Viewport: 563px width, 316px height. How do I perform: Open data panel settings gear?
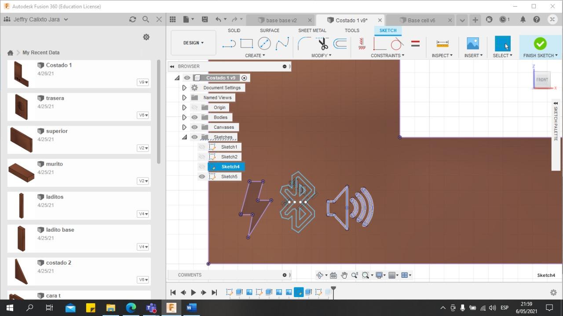pyautogui.click(x=146, y=37)
